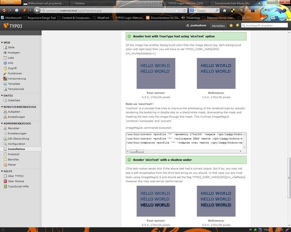Collapse the BENUTZERWERKZEUGE module group
Viewport: 291px width, 232px height.
tap(18, 107)
